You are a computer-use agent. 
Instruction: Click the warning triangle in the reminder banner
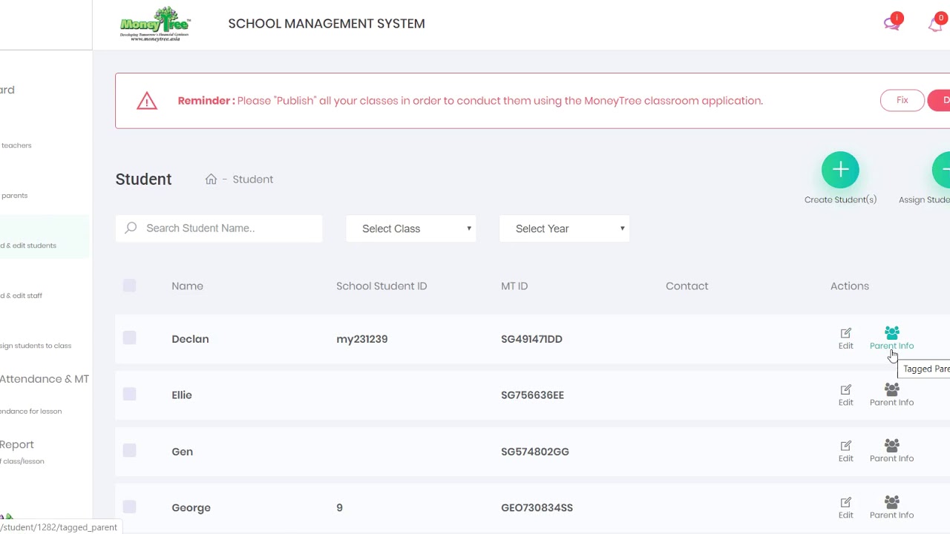[147, 101]
